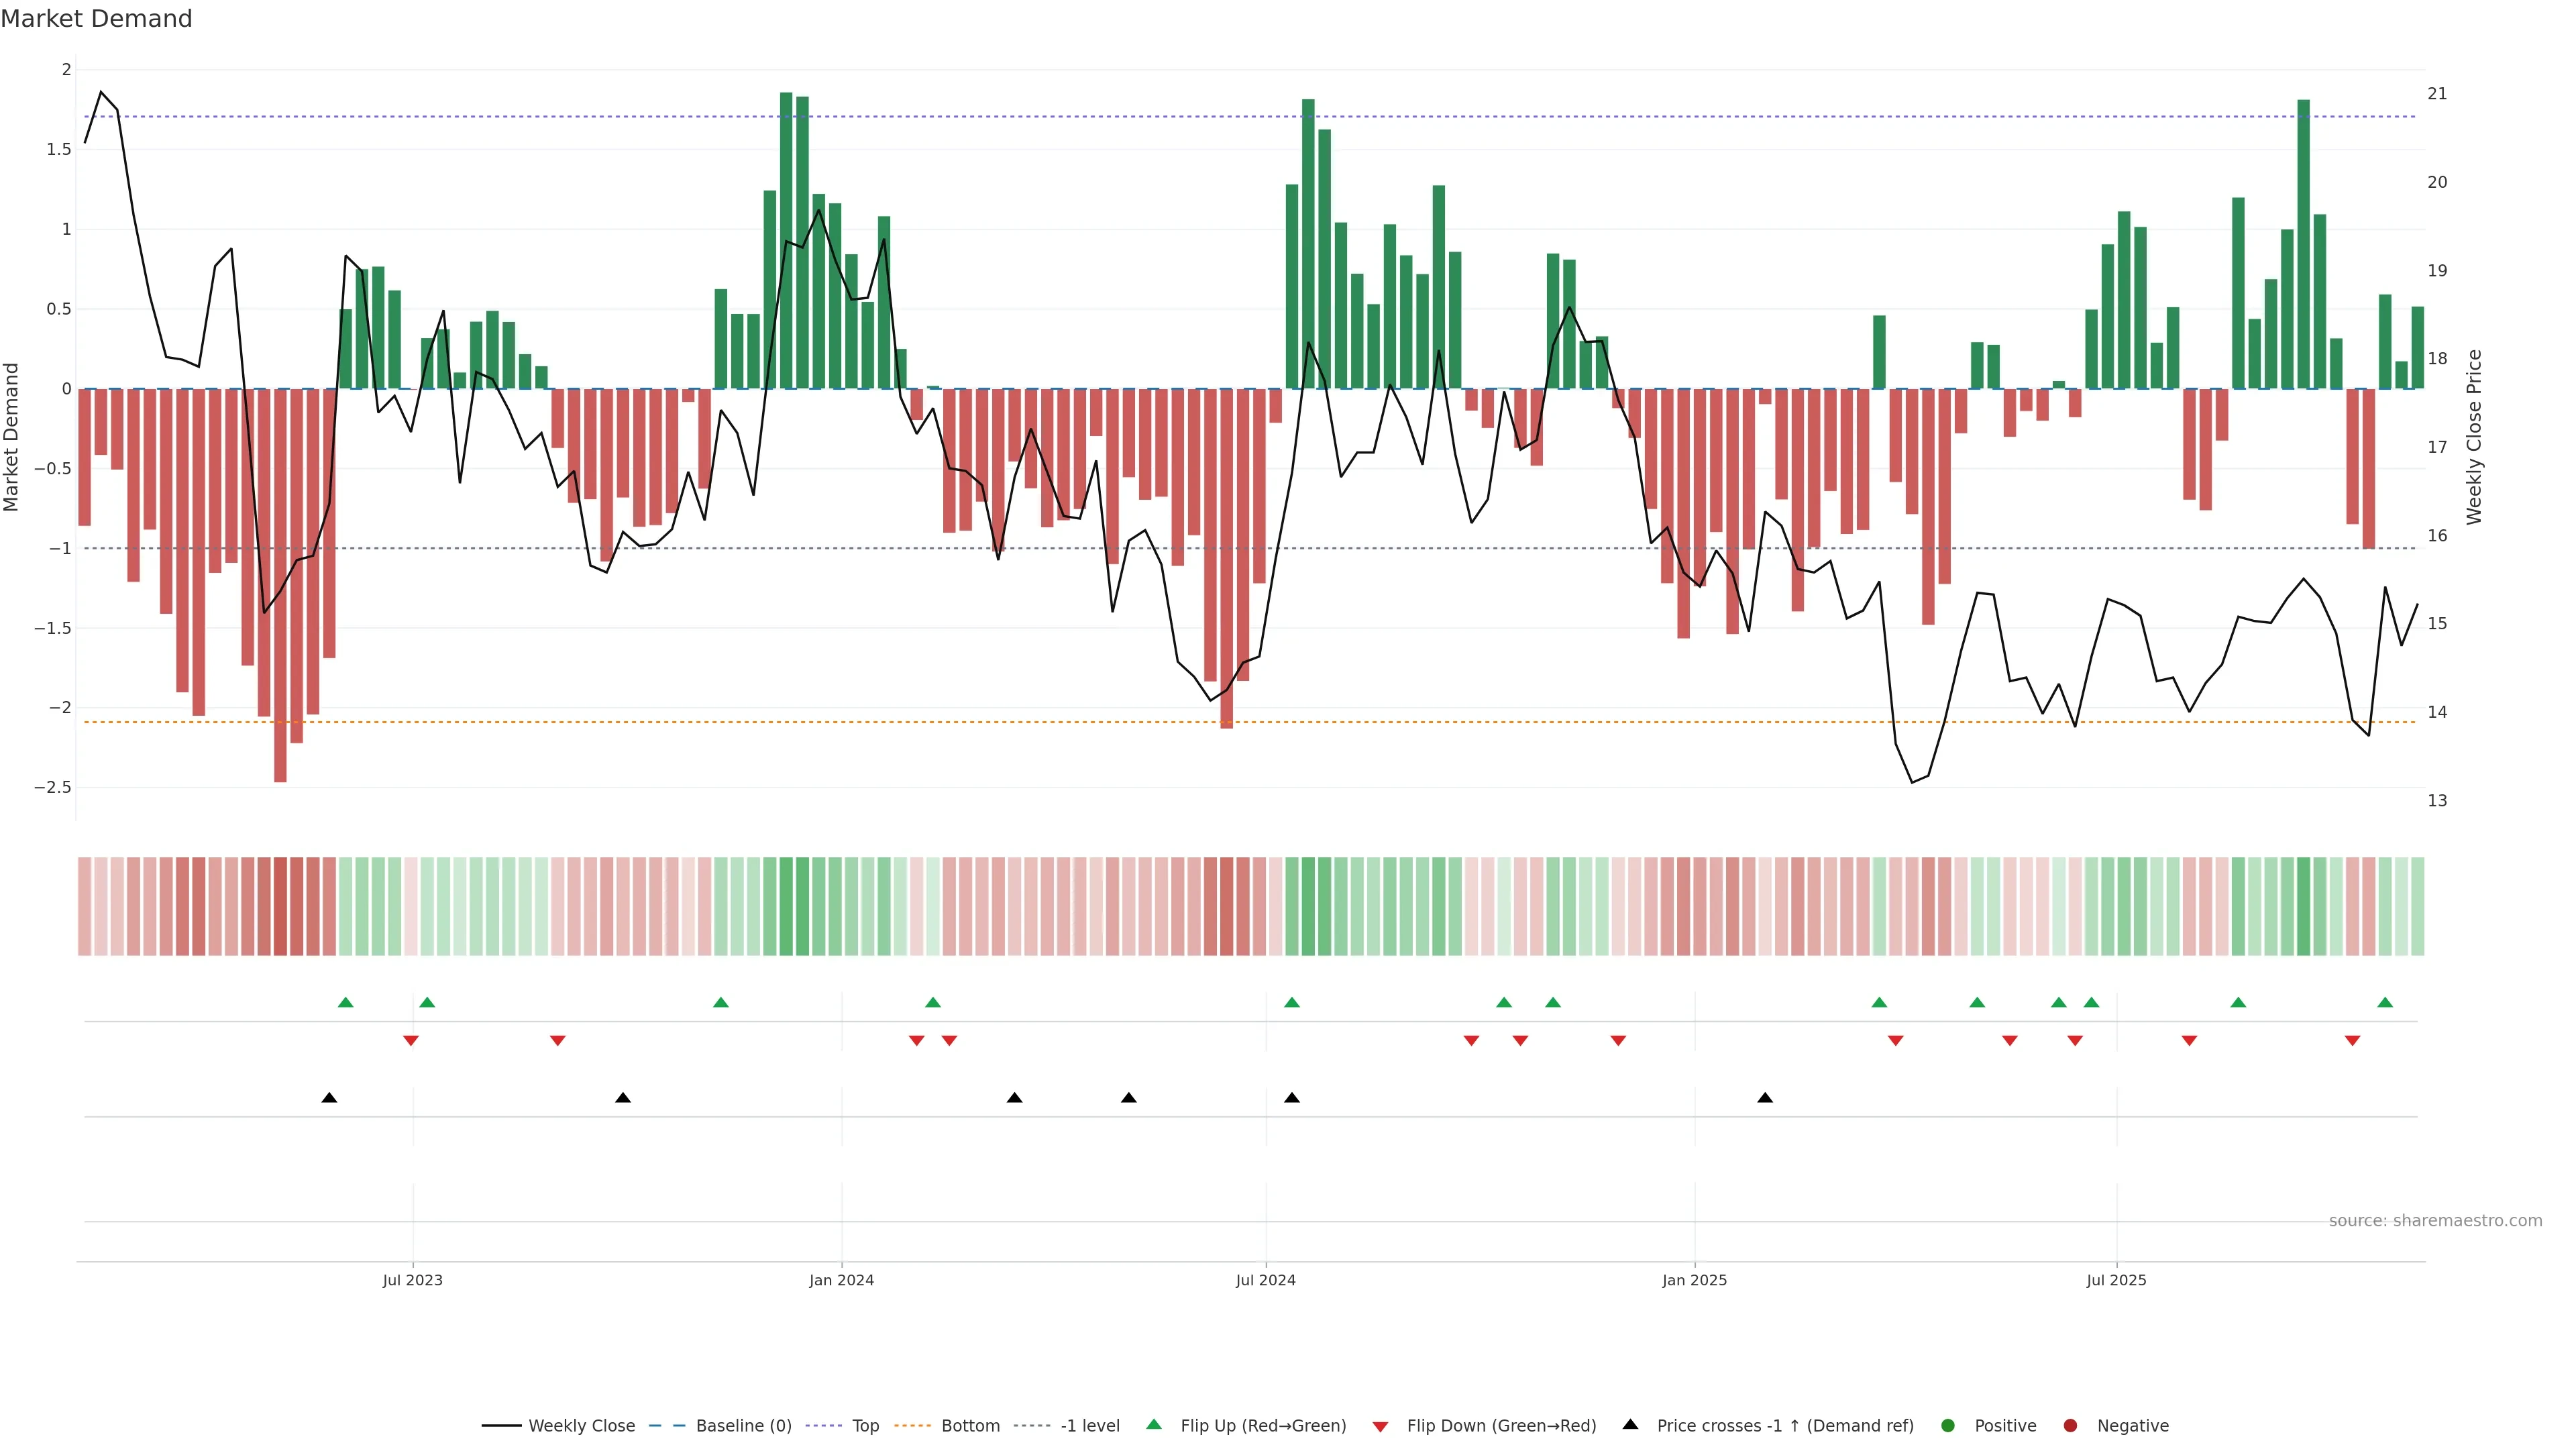Screen dimensions: 2576x1449
Task: Click the Jul 2025 axis label
Action: [2116, 1280]
